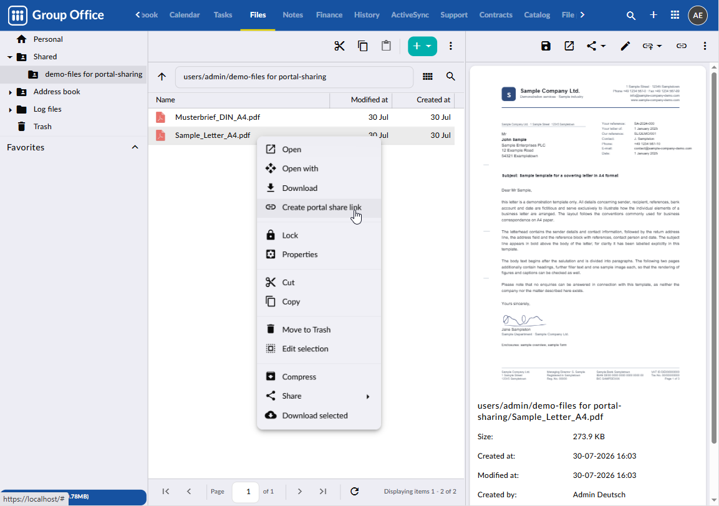Click the pencil edit icon
Screen dimensions: 719x506
[625, 46]
